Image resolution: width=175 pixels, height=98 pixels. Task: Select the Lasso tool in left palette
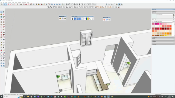(x=4, y=12)
